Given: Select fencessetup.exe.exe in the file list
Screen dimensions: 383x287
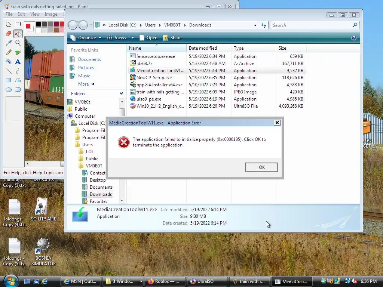Looking at the screenshot, I should tap(156, 56).
